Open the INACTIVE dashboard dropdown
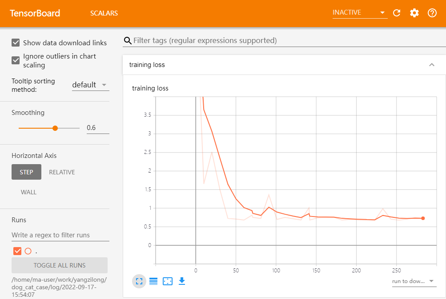446x299 pixels. 359,13
